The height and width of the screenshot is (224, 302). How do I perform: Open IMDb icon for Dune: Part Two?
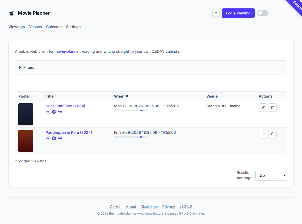pos(48,112)
